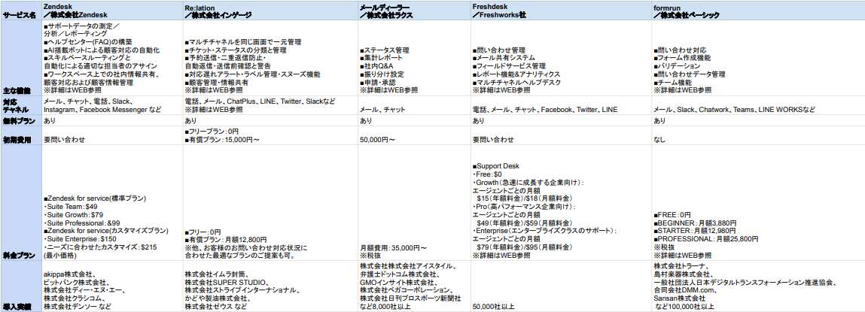Click the Suite Growth：$79 line
Image resolution: width=865 pixels, height=312 pixels.
[75, 215]
